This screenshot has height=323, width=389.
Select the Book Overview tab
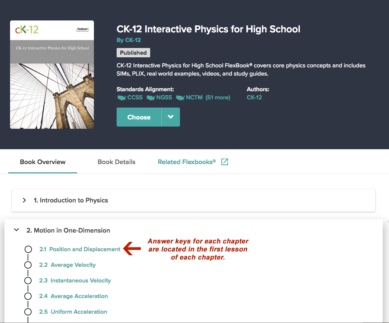43,162
